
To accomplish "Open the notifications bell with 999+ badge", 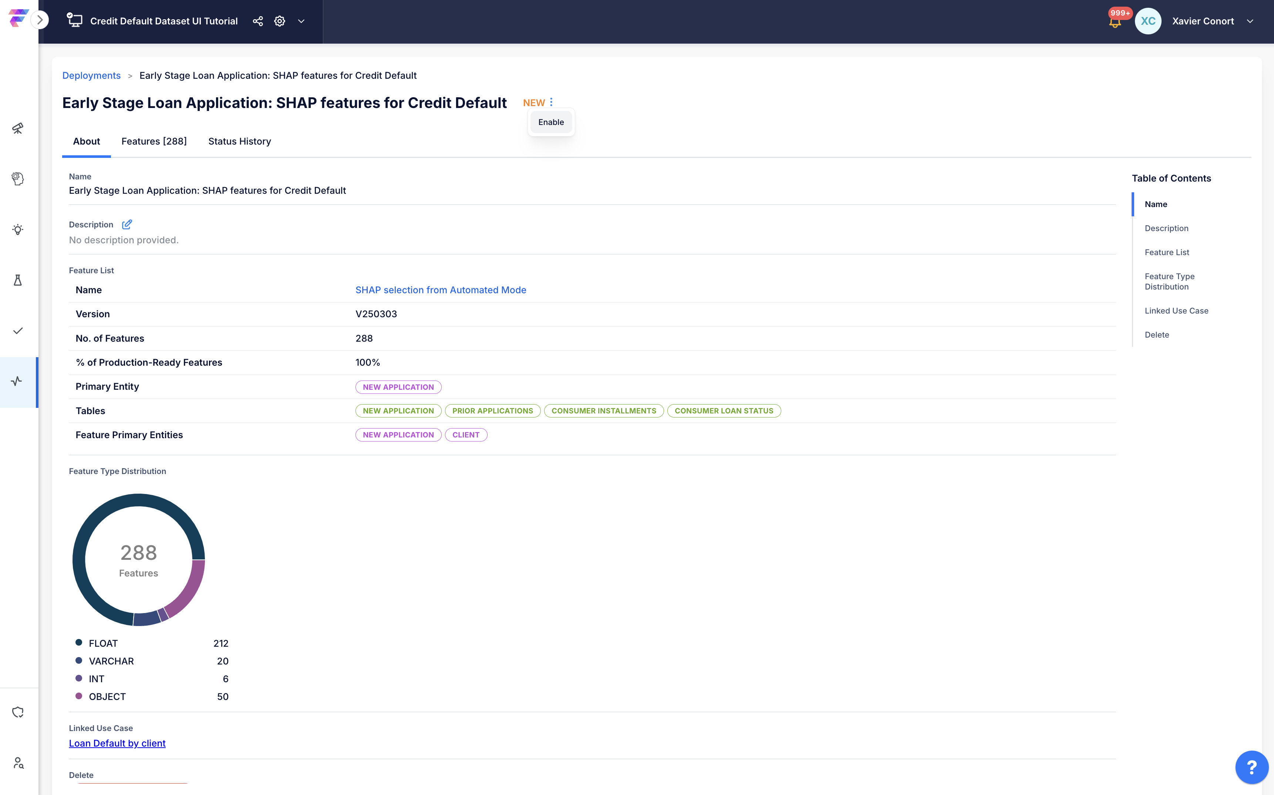I will coord(1115,21).
